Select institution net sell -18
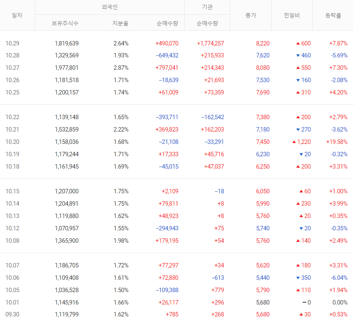356x322 pixels. (219, 191)
